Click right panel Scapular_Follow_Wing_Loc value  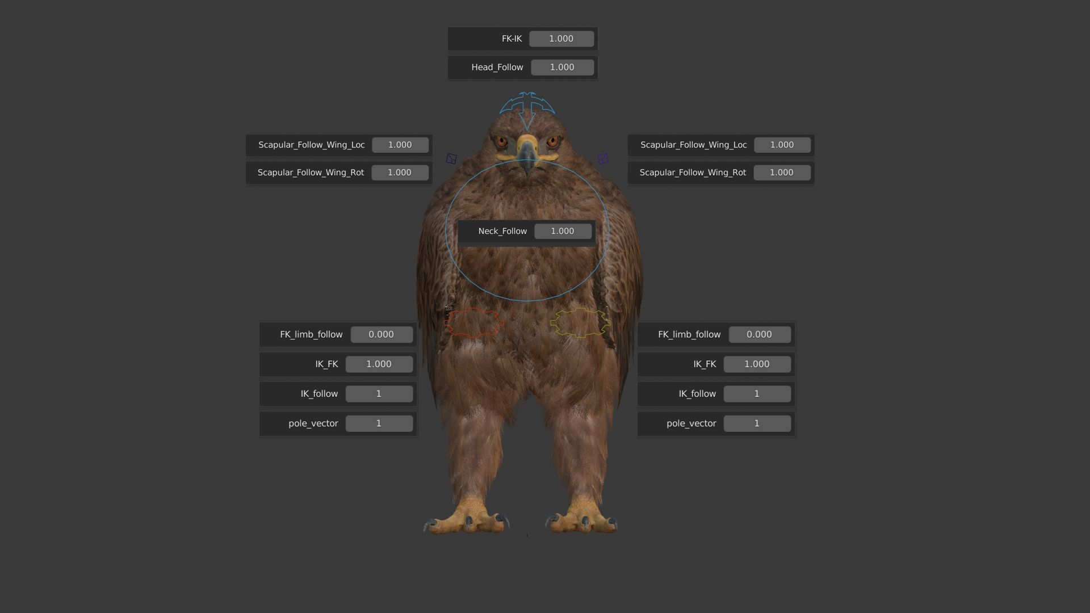782,145
